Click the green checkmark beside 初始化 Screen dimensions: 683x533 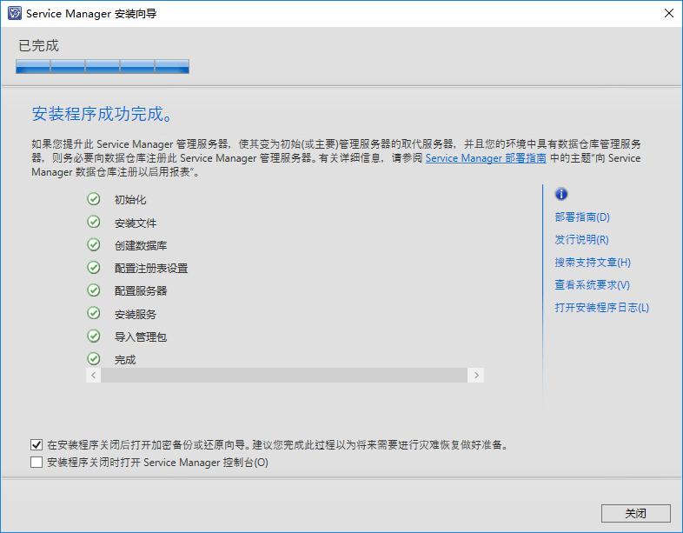coord(93,199)
